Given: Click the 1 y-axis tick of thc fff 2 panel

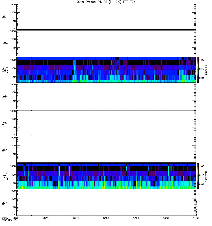Looking at the screenshot, I should (x=15, y=162).
